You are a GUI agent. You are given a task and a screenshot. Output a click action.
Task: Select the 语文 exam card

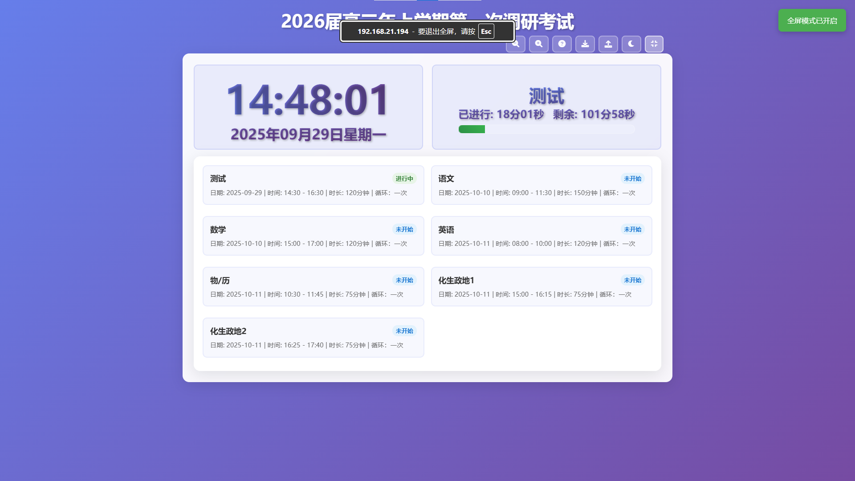click(x=541, y=185)
